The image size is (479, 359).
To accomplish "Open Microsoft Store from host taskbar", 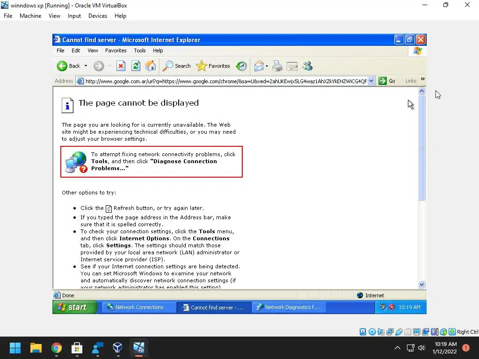I will 77,348.
